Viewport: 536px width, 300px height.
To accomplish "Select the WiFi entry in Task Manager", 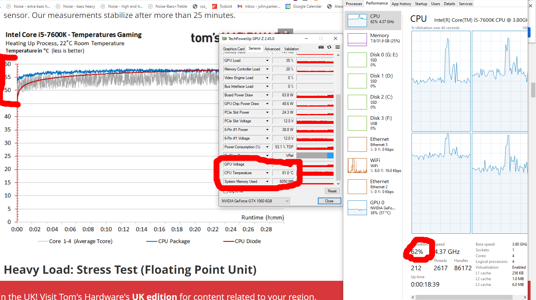I will [x=373, y=166].
